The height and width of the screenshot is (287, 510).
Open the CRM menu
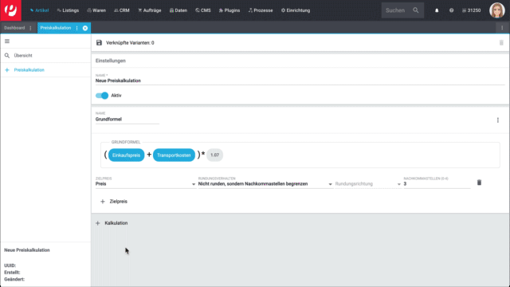click(x=122, y=10)
